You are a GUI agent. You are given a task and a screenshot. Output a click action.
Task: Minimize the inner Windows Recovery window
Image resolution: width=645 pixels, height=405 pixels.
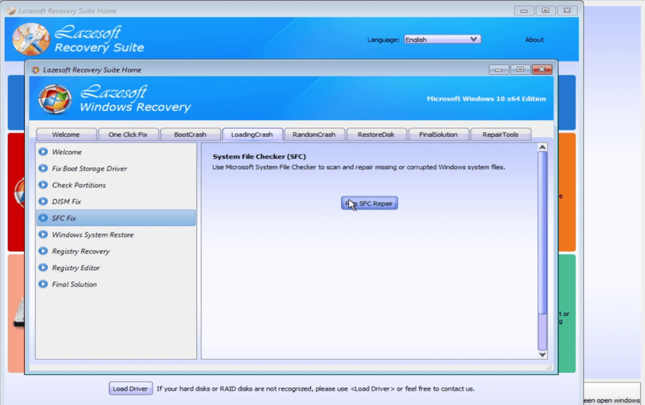pos(499,70)
